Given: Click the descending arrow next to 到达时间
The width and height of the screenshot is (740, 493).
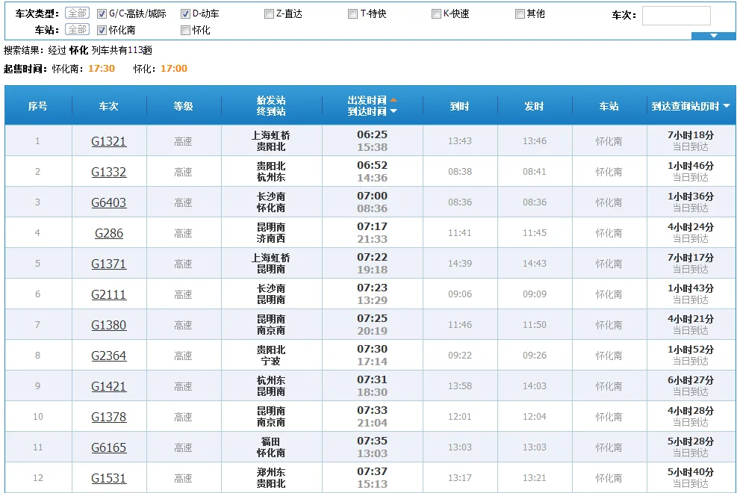Looking at the screenshot, I should 394,111.
